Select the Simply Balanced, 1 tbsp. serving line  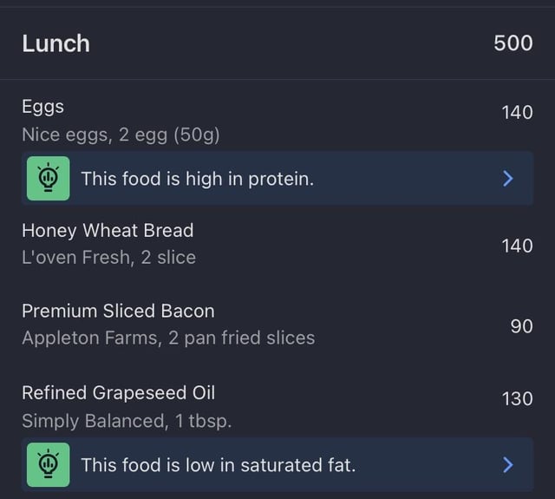pos(127,421)
